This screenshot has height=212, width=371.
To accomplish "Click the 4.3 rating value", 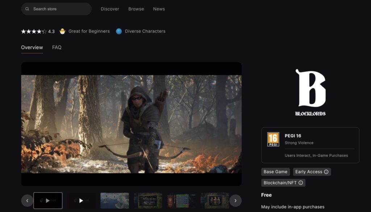I will [51, 32].
